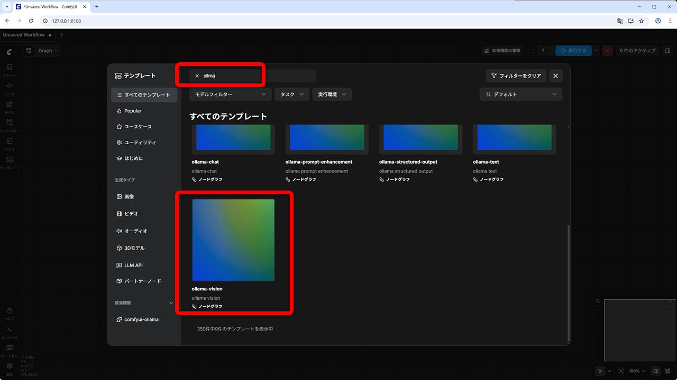677x380 pixels.
Task: Clear the template search with the X icon
Action: [x=197, y=76]
